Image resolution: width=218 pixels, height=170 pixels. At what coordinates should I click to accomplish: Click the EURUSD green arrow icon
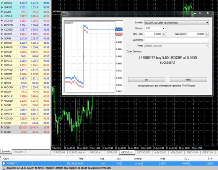coord(2,3)
